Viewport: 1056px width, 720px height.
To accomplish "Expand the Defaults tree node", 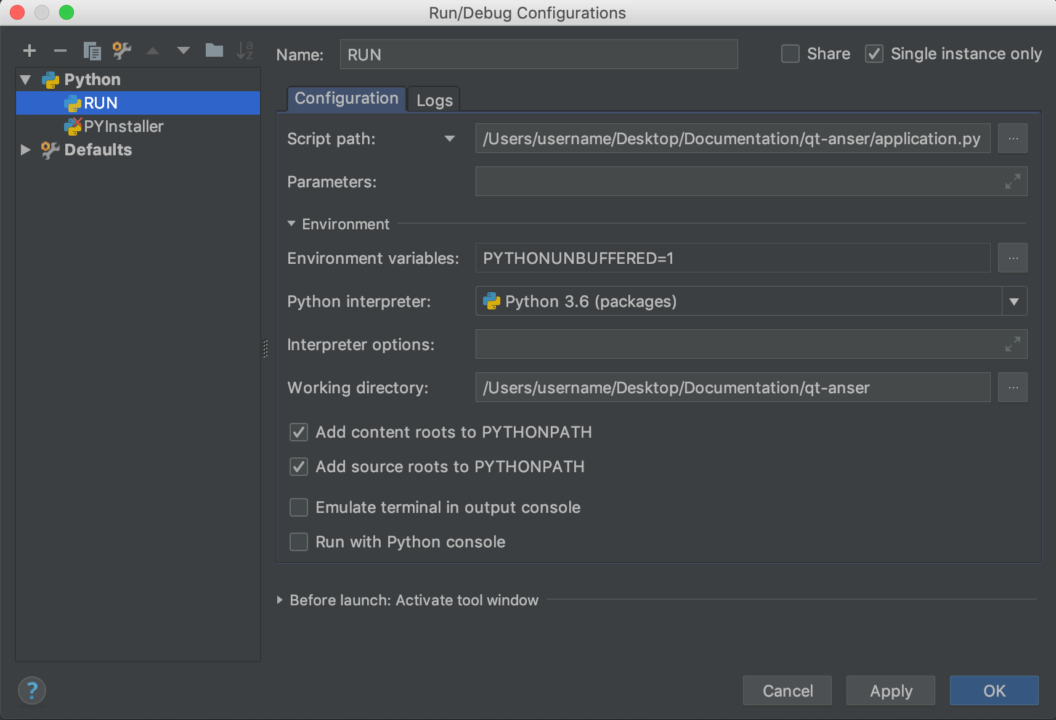I will 26,150.
